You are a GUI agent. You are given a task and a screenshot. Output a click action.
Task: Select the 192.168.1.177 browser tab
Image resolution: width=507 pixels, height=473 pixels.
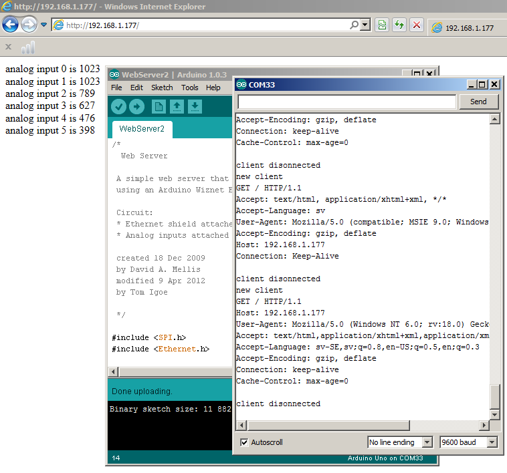point(468,28)
